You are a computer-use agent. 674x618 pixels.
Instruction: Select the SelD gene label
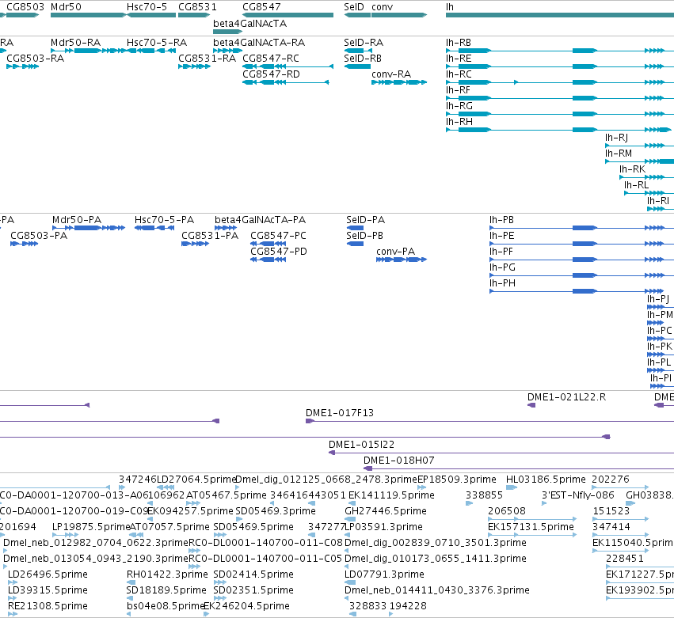click(x=354, y=7)
